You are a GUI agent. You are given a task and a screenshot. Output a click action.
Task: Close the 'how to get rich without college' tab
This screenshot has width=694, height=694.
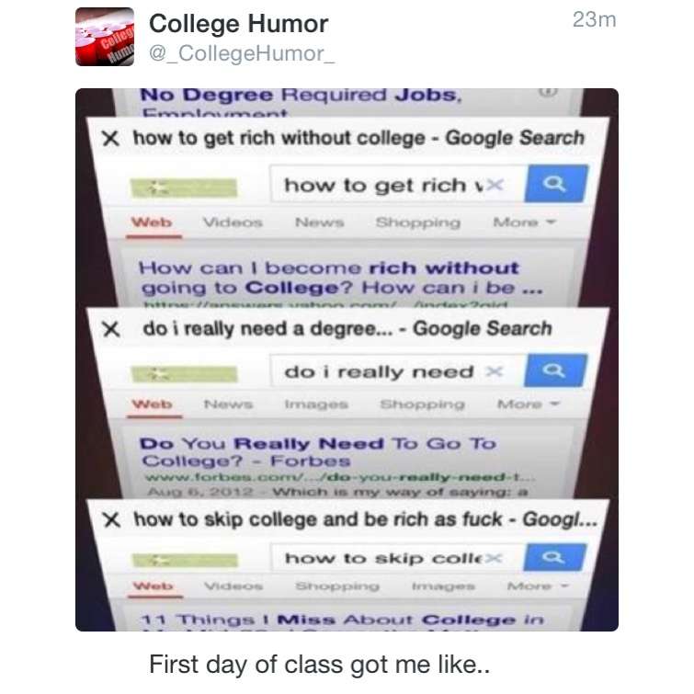[110, 138]
